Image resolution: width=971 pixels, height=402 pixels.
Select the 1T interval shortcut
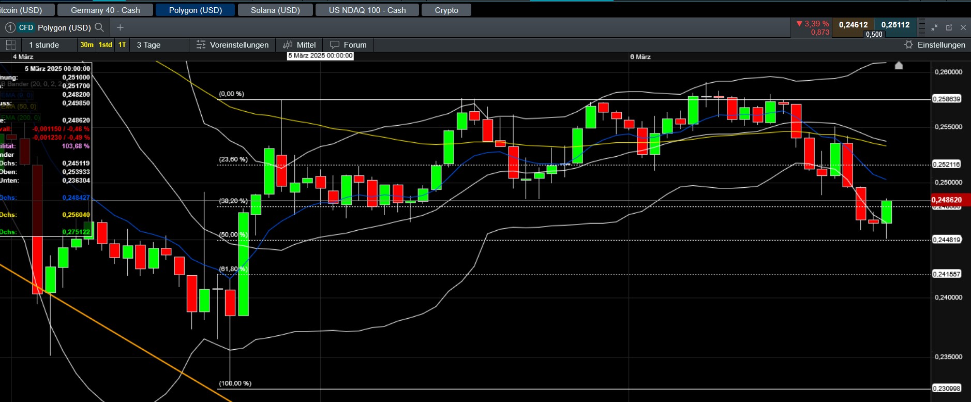[x=122, y=45]
